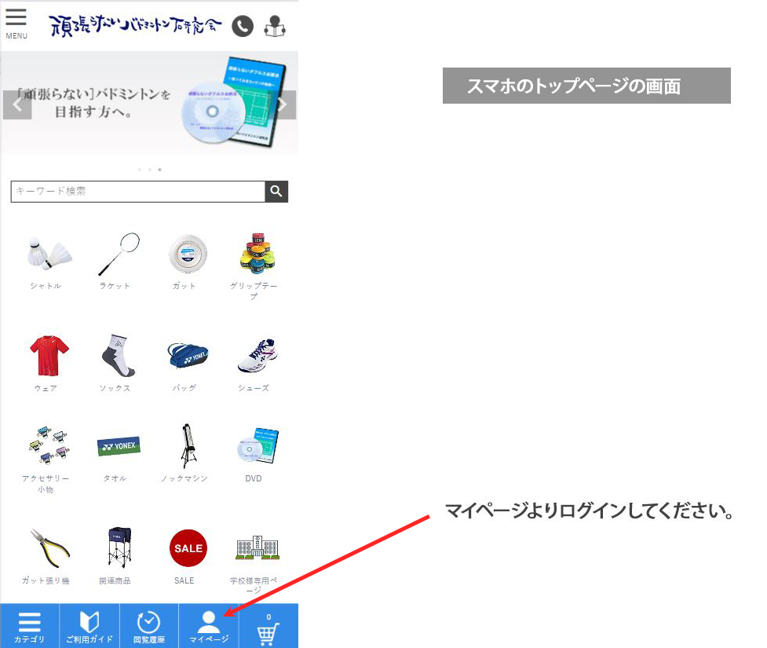Open the ノックマシン category
The width and height of the screenshot is (767, 648).
point(184,454)
